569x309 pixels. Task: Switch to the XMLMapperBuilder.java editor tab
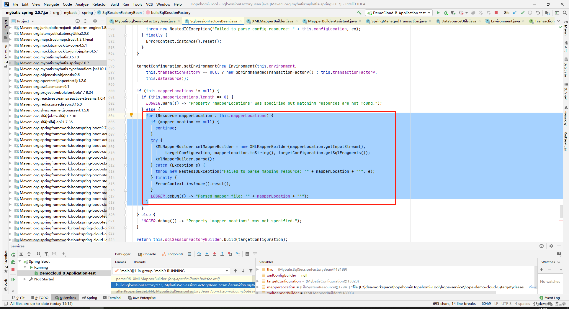tap(272, 21)
